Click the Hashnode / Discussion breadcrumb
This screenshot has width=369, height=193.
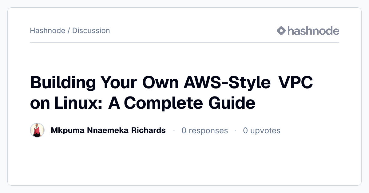pyautogui.click(x=70, y=31)
